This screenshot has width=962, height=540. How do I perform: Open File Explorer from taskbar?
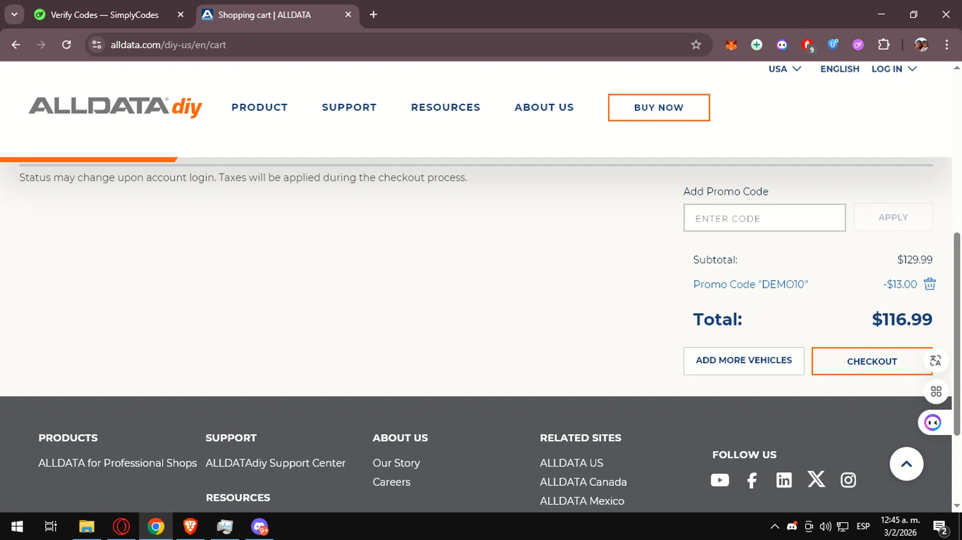point(87,527)
